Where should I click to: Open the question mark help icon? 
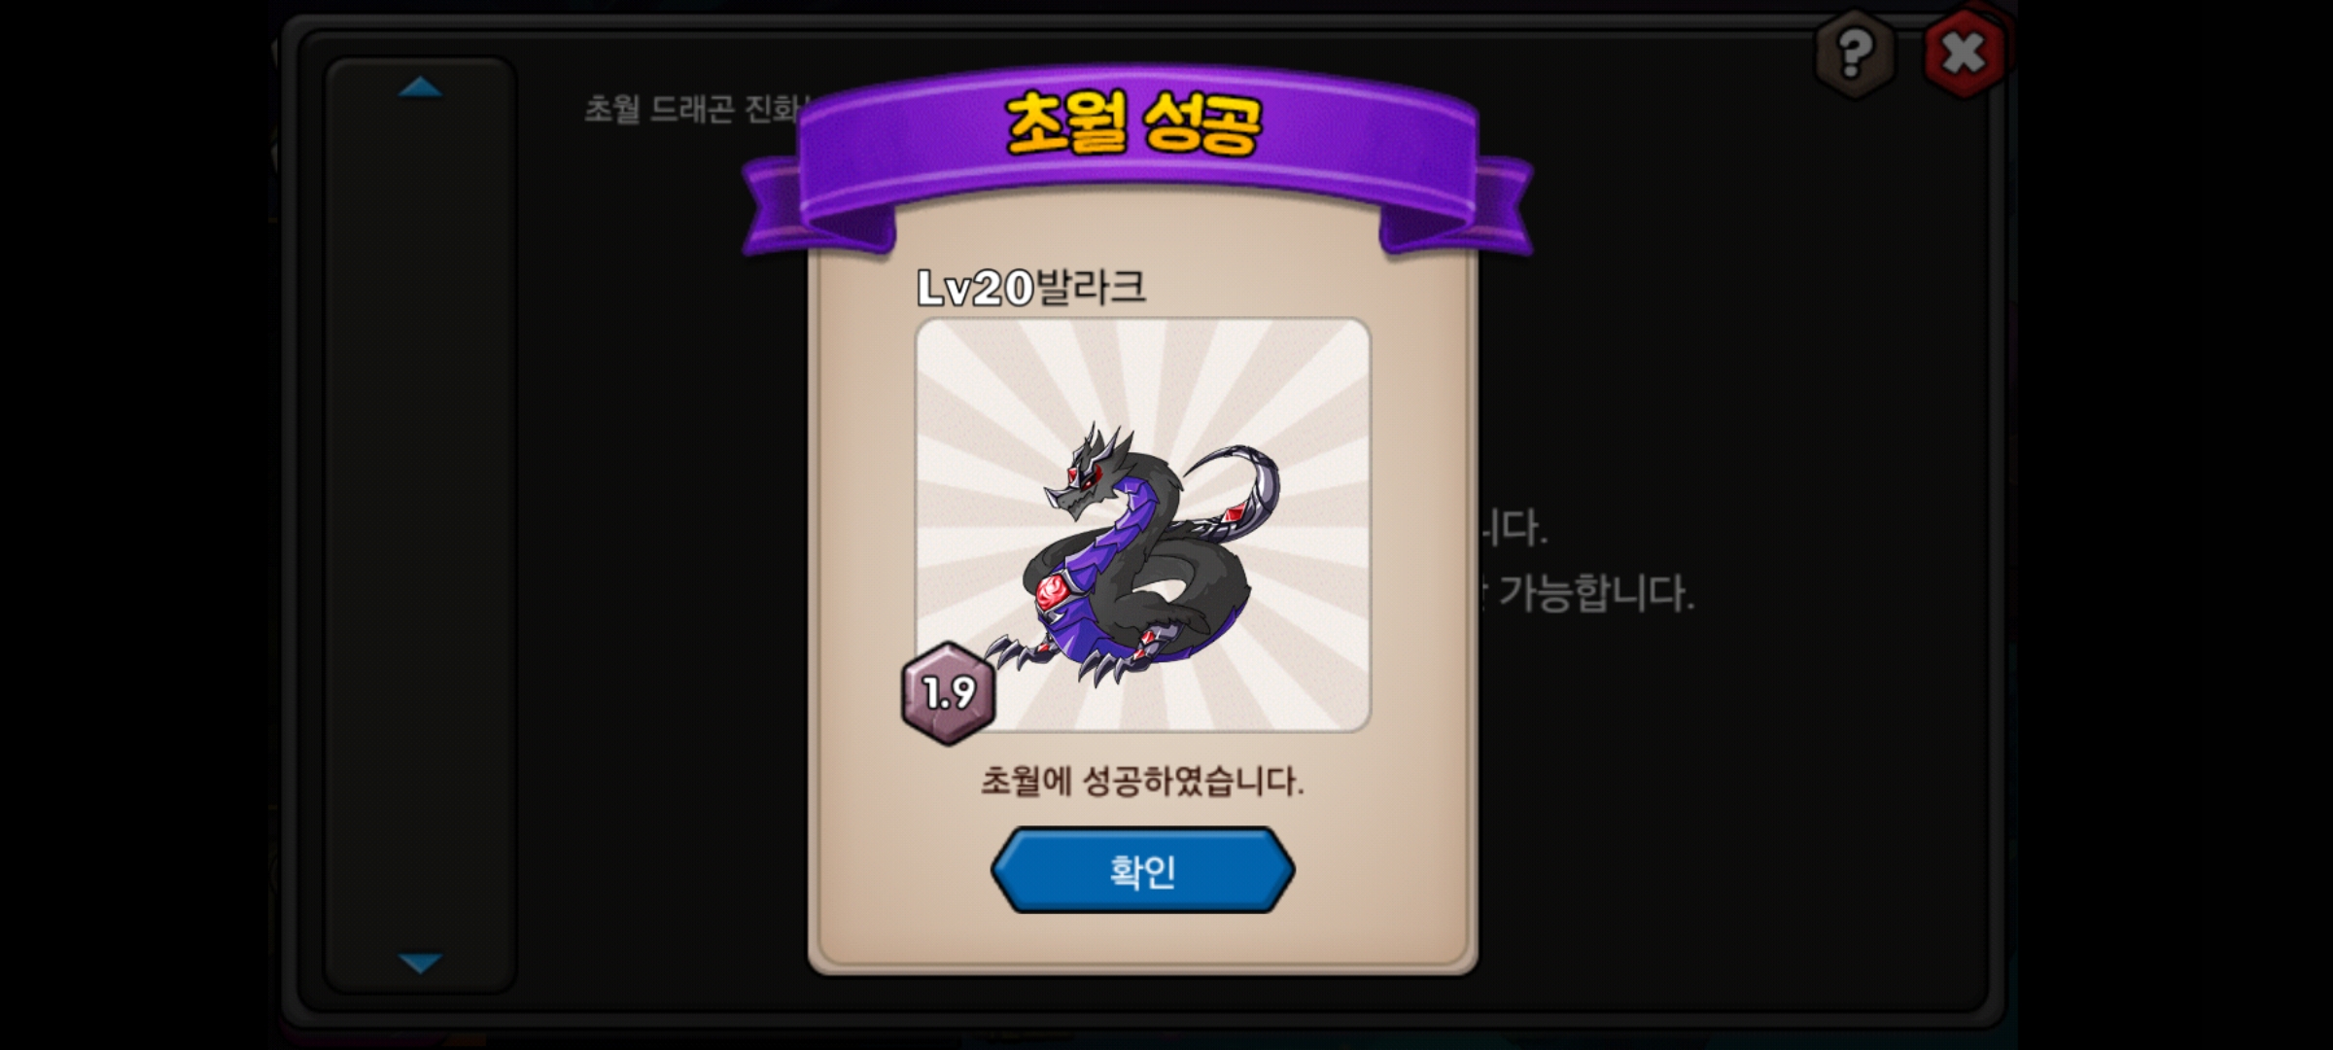[x=1856, y=52]
